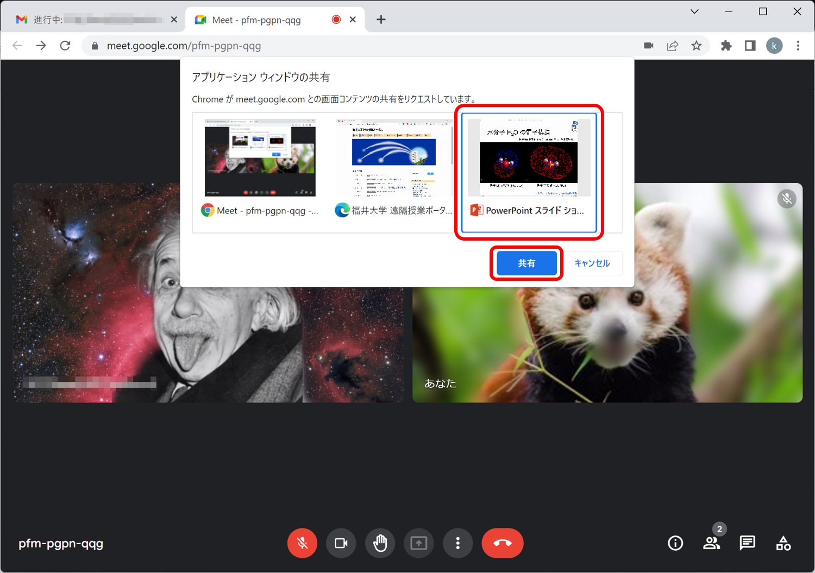Open the activities shapes icon
The width and height of the screenshot is (815, 573).
783,543
